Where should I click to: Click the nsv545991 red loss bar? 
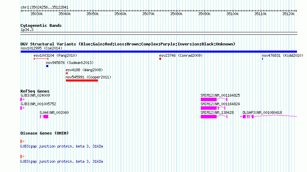pyautogui.click(x=82, y=80)
